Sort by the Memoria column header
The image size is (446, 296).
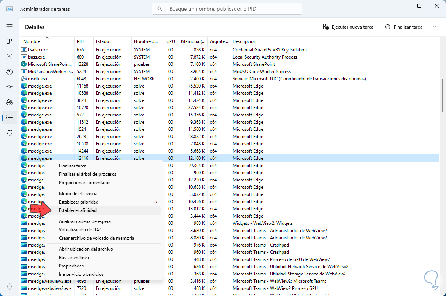pos(192,41)
